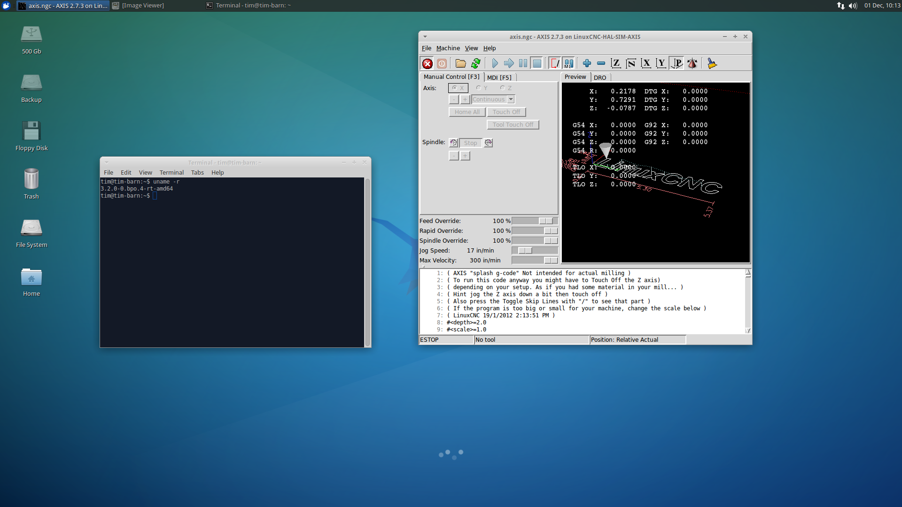Select the Front (Y) view icon
902x507 pixels.
661,63
